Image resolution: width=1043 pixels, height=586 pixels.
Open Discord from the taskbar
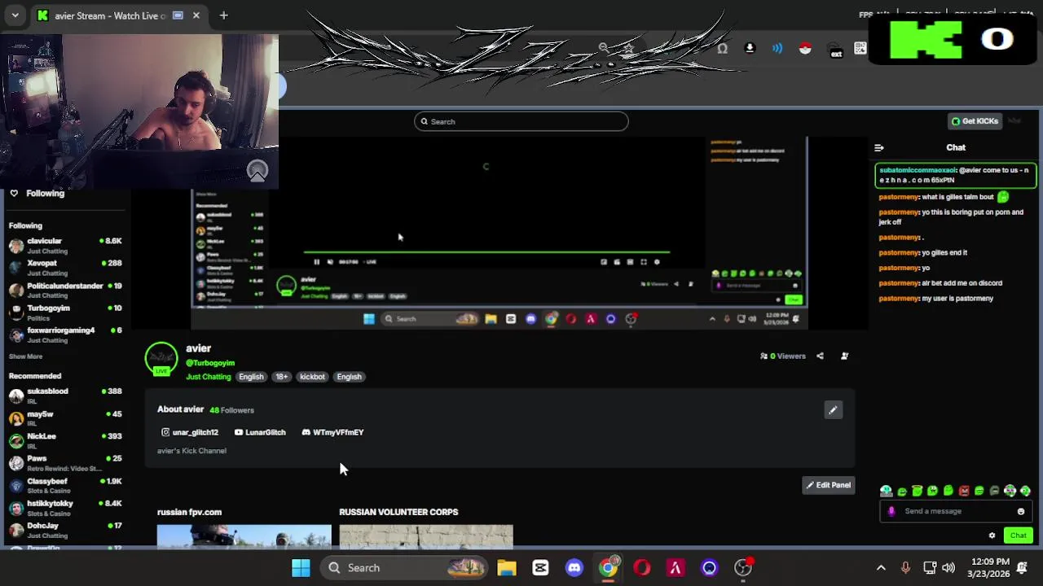(x=574, y=568)
